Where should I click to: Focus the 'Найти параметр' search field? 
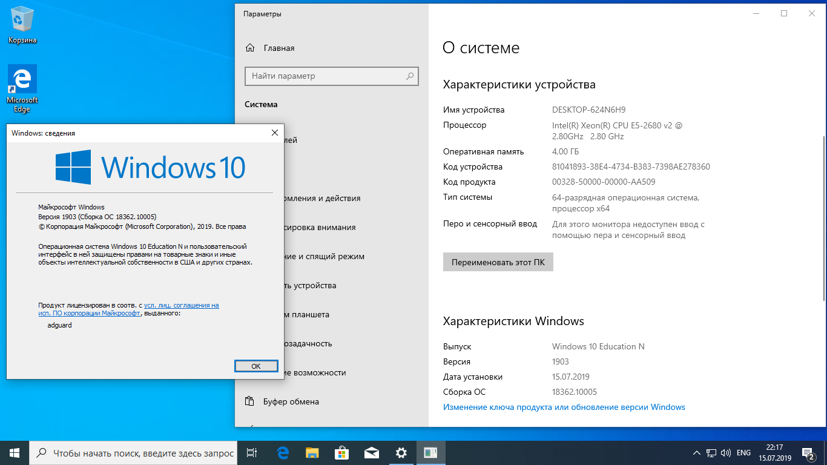[x=331, y=76]
